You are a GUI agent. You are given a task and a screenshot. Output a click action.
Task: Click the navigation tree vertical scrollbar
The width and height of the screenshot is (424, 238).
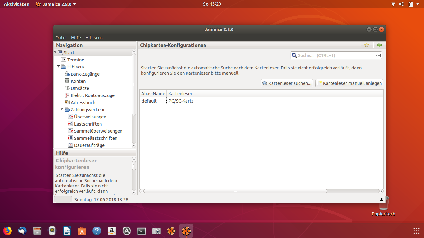click(x=134, y=84)
